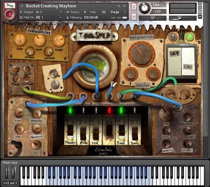Open the Output st. 1 dropdown
The image size is (210, 187).
click(41, 12)
